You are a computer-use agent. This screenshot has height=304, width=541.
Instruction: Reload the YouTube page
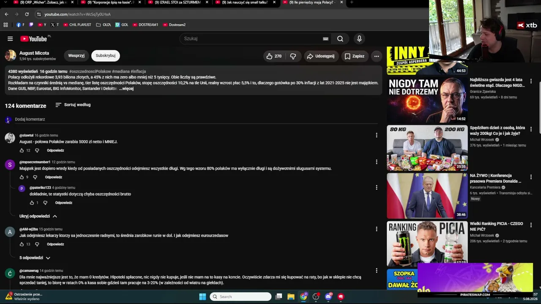27,14
